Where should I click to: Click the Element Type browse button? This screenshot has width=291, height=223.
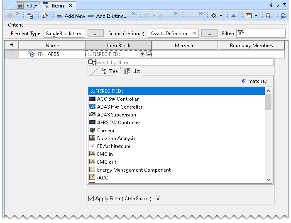95,33
